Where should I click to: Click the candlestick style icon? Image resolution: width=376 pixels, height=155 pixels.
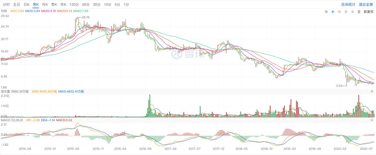tap(359, 12)
